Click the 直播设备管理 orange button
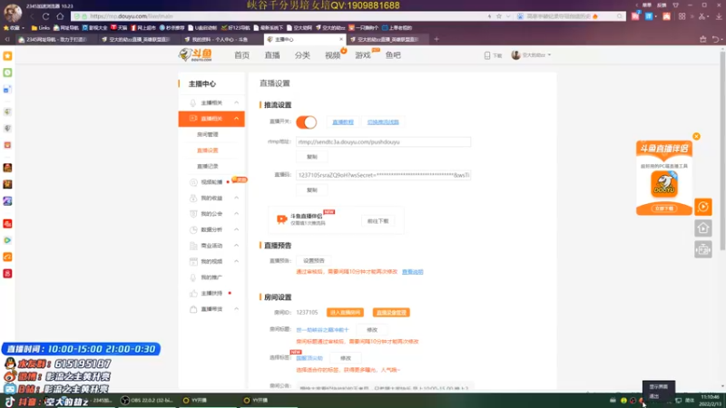The image size is (726, 408). tap(391, 313)
